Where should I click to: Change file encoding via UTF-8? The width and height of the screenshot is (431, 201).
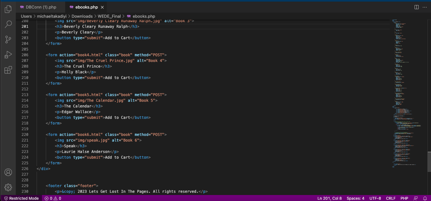pos(375,198)
